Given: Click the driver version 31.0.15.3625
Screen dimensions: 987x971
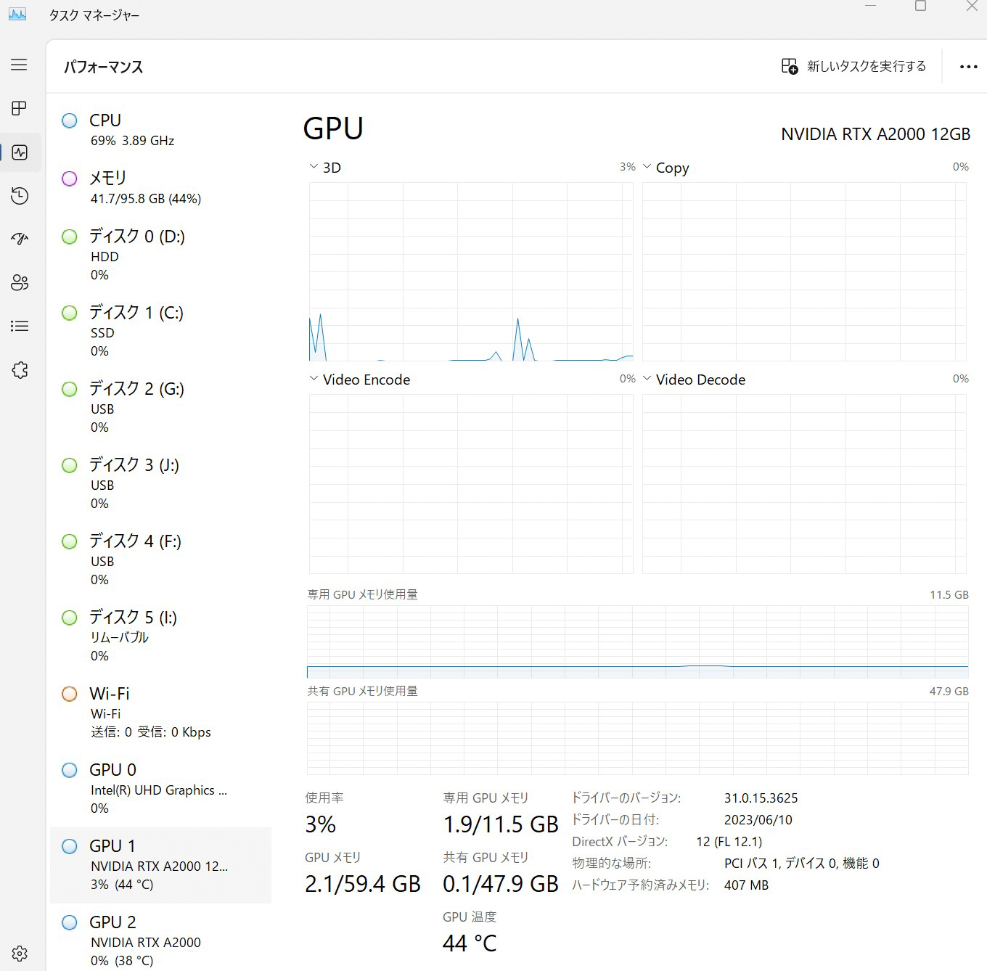Looking at the screenshot, I should 761,798.
